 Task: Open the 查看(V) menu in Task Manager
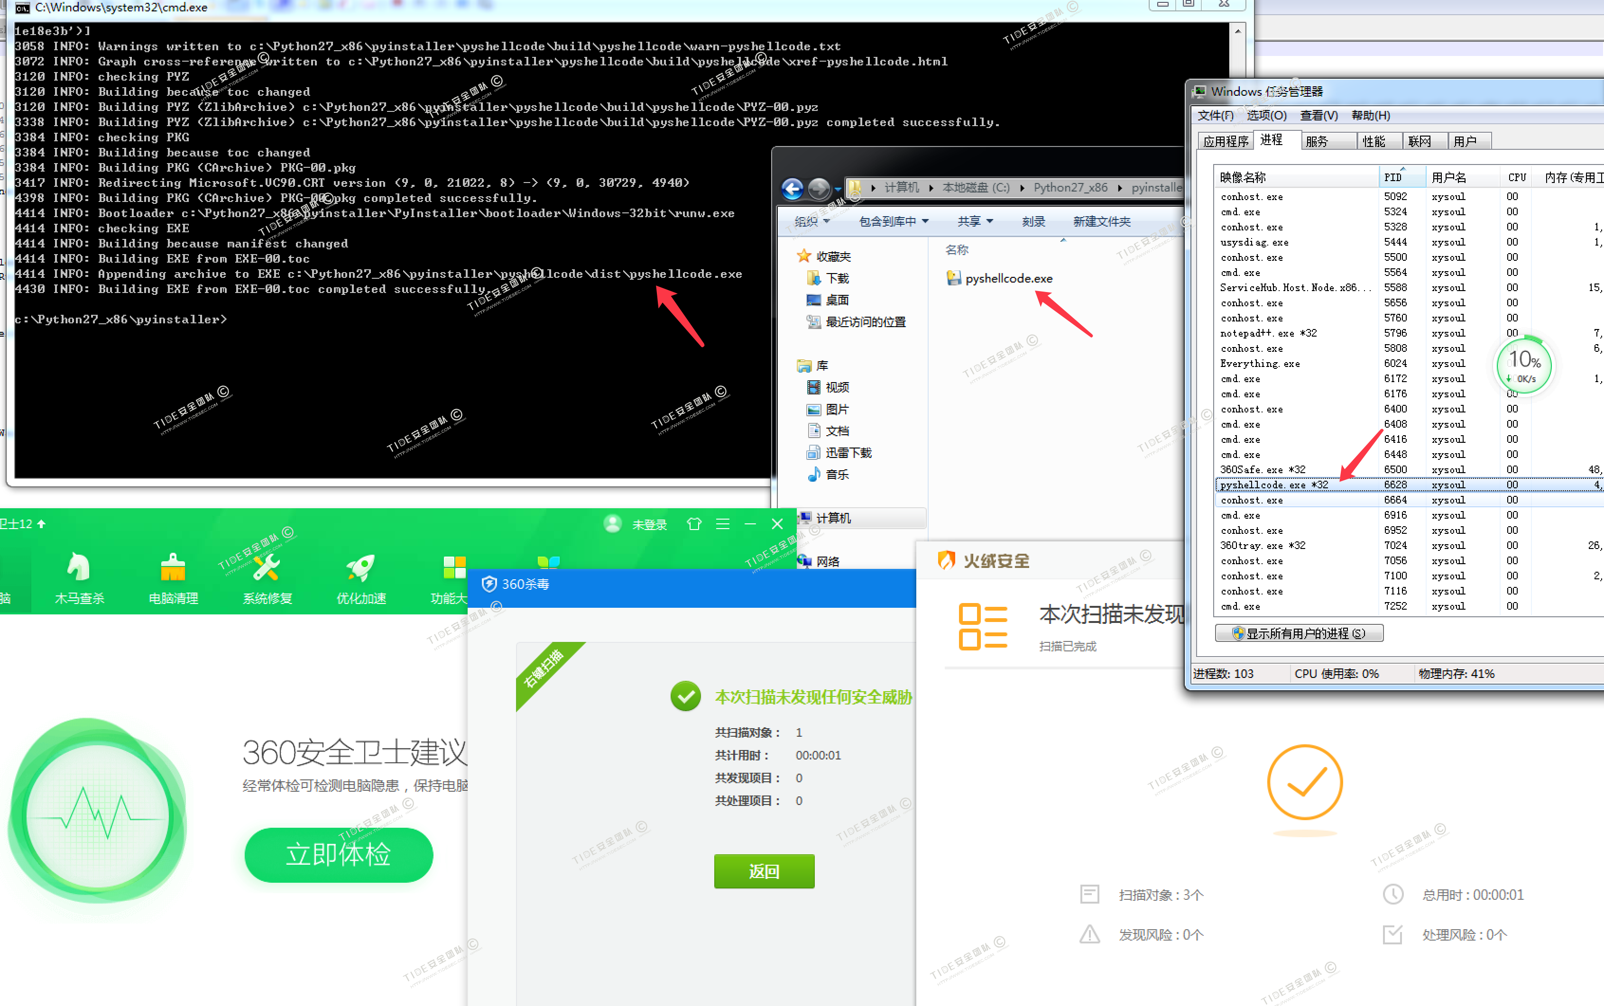click(1319, 115)
